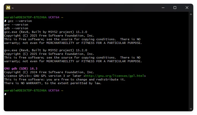Click the MSYS2 "M" icon in title bar
Screen dimensions: 197x115
point(8,8)
